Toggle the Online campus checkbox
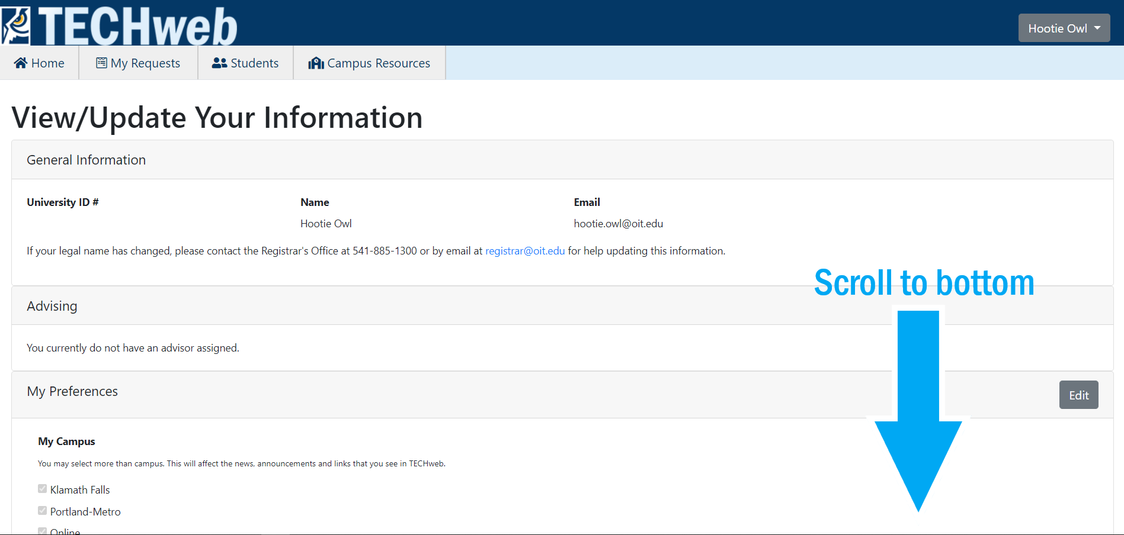The height and width of the screenshot is (535, 1124). click(x=42, y=531)
